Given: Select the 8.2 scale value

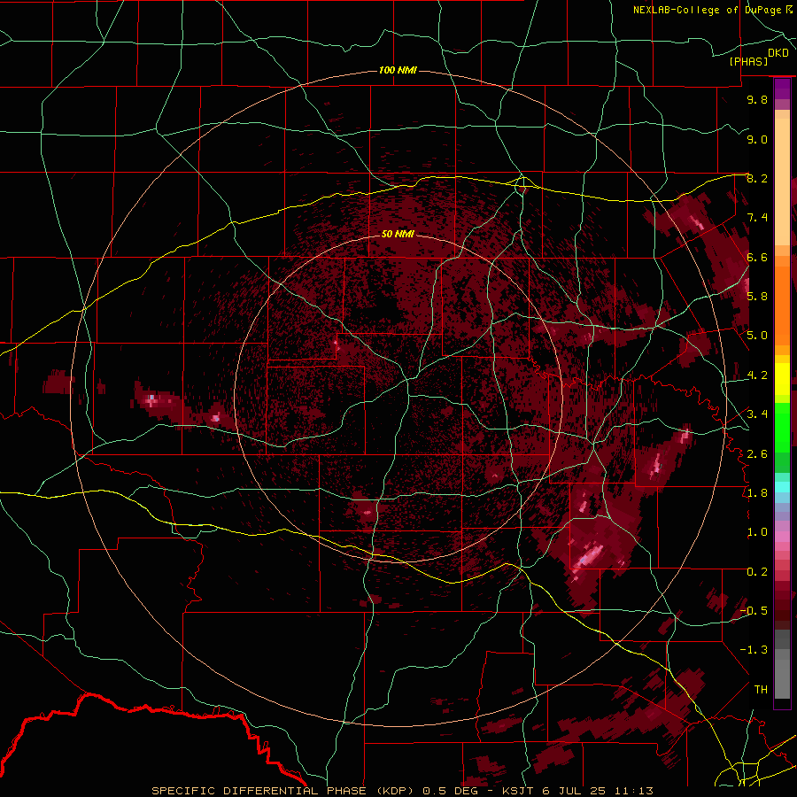Looking at the screenshot, I should 757,178.
